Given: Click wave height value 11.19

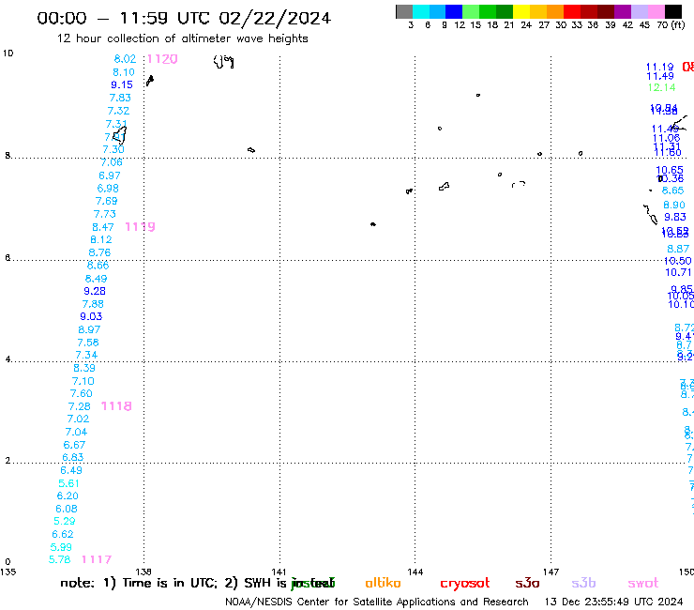Looking at the screenshot, I should [660, 67].
